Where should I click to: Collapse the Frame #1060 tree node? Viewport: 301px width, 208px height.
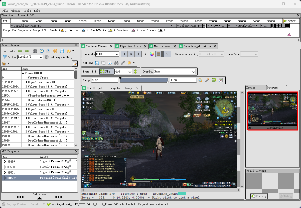(x=23, y=73)
